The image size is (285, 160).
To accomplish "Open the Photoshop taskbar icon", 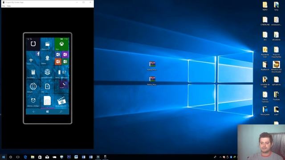I will (x=69, y=157).
